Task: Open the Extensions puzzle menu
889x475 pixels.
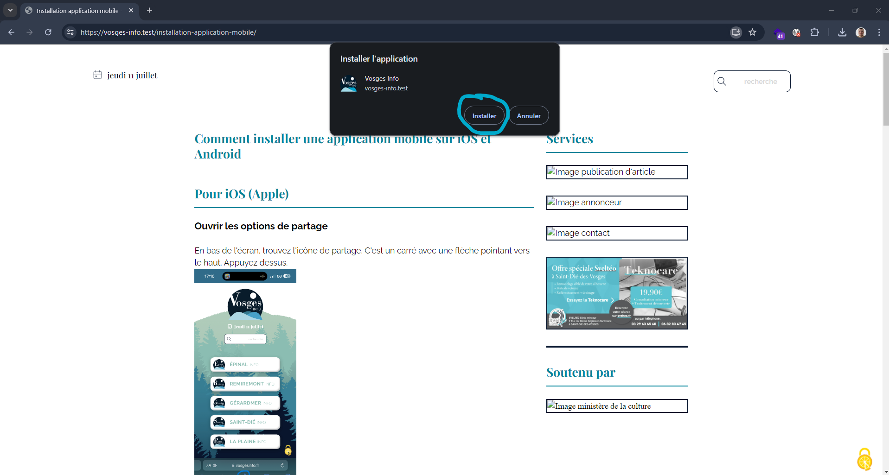Action: 815,32
